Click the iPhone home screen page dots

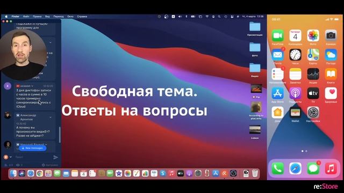tap(304, 151)
